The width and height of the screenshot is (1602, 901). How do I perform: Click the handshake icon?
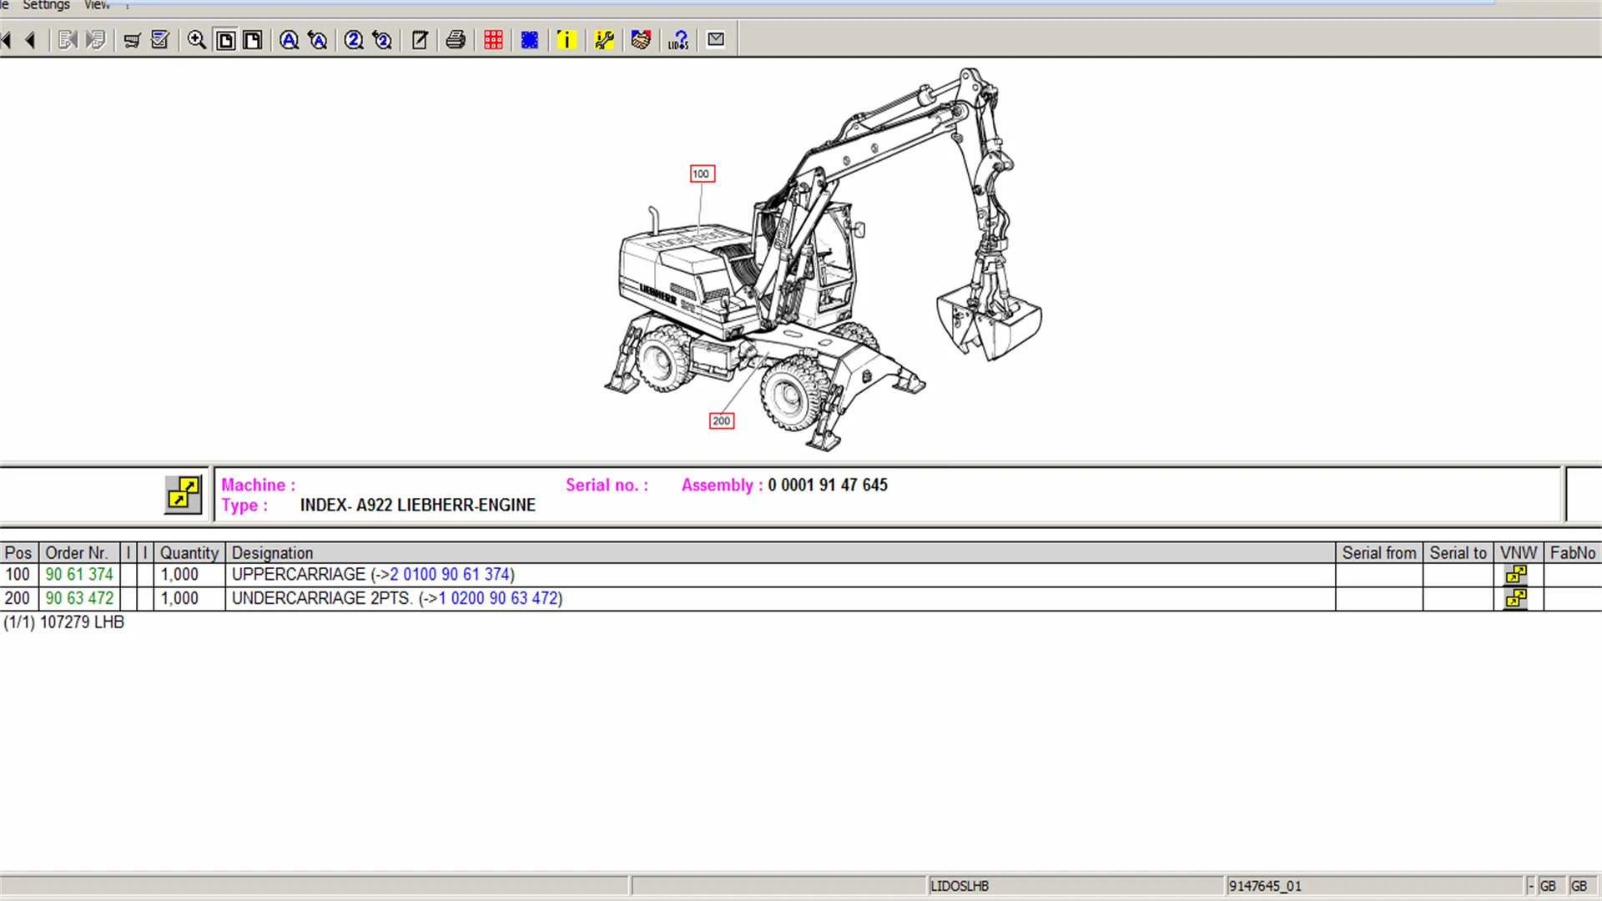tap(641, 40)
